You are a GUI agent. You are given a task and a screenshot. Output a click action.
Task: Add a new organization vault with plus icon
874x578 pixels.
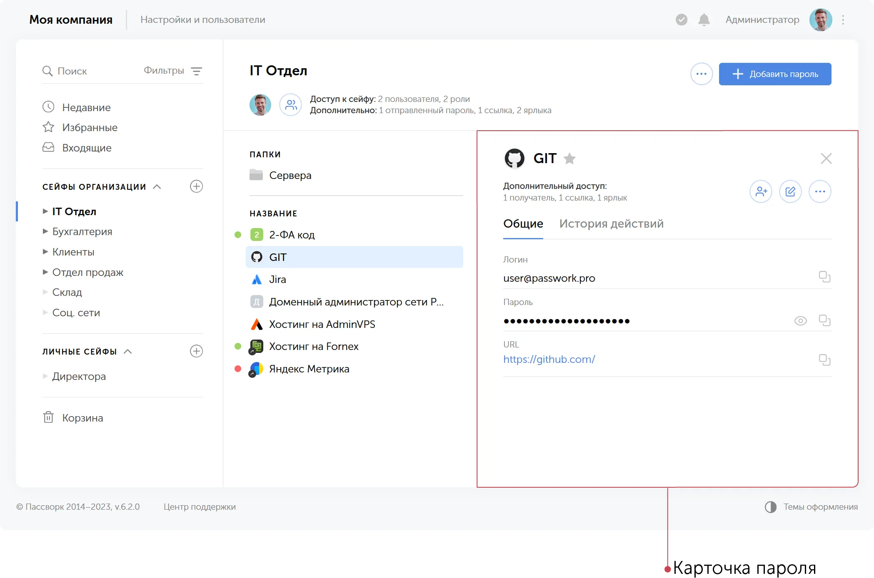(196, 186)
